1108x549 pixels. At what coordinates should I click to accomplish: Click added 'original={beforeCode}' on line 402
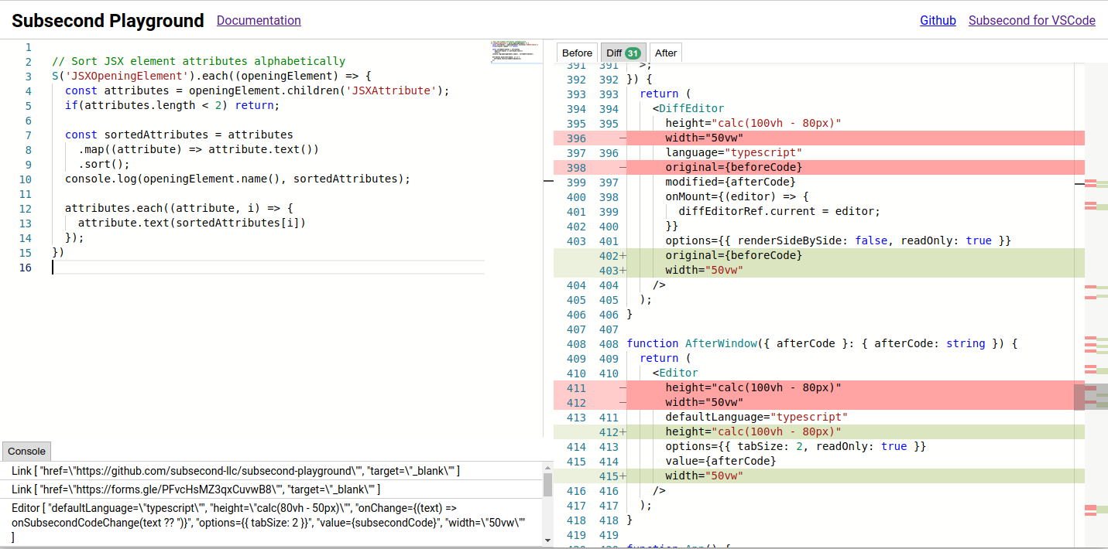(x=734, y=256)
